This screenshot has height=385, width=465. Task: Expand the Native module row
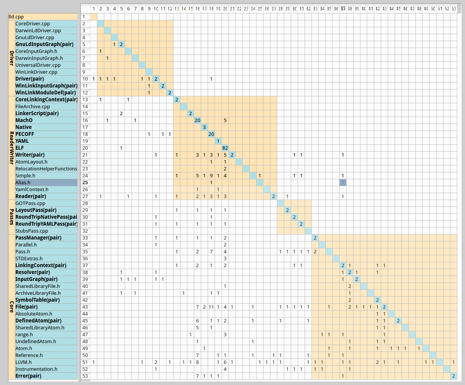click(x=46, y=127)
